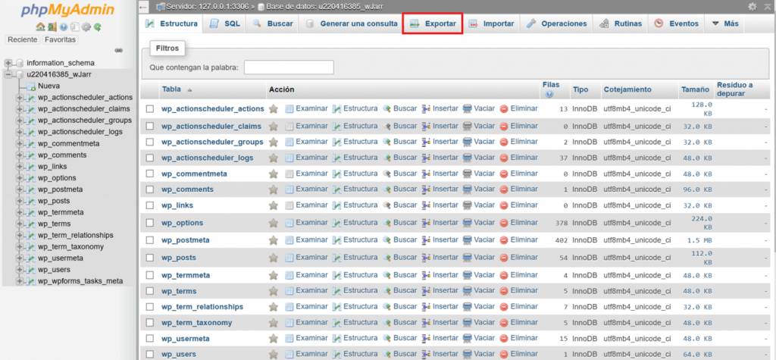Click Eliminar icon for wp_commentmeta
Viewport: 776px width, 360px height.
[x=504, y=174]
